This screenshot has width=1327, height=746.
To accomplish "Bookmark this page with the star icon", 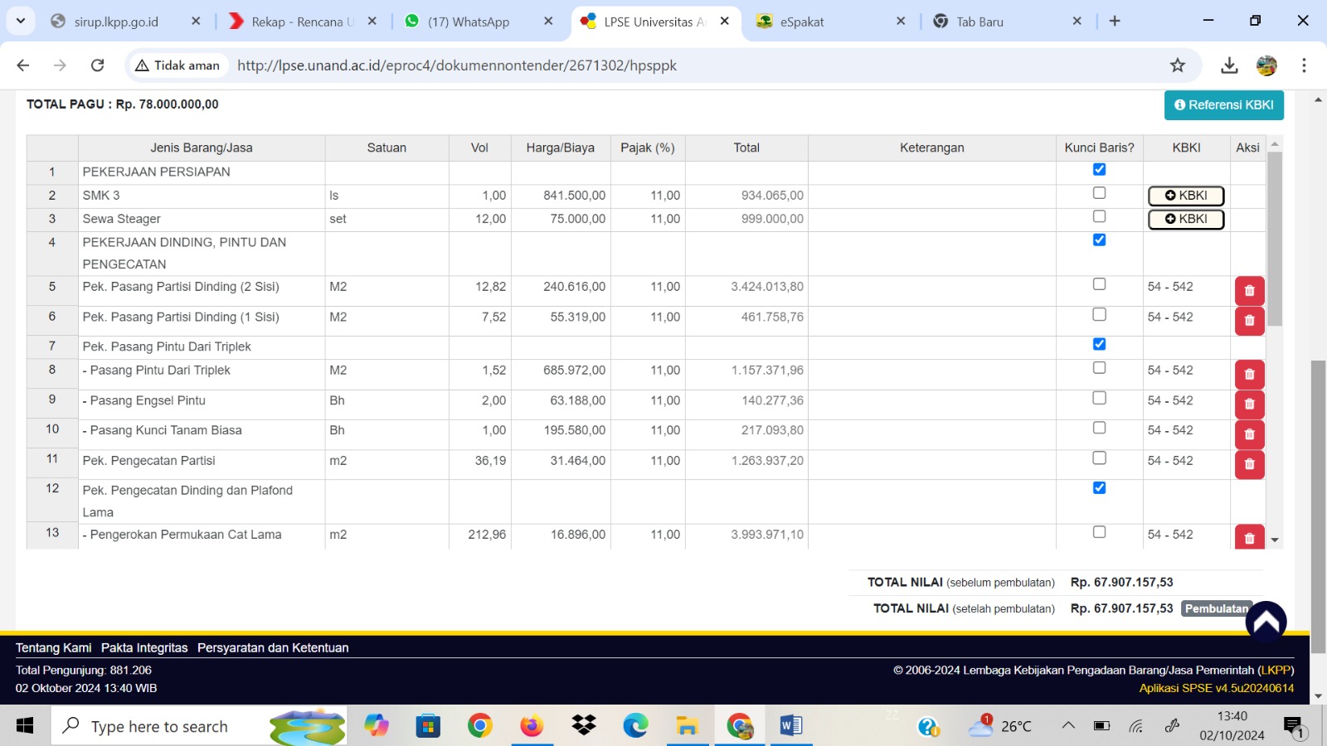I will tap(1178, 65).
